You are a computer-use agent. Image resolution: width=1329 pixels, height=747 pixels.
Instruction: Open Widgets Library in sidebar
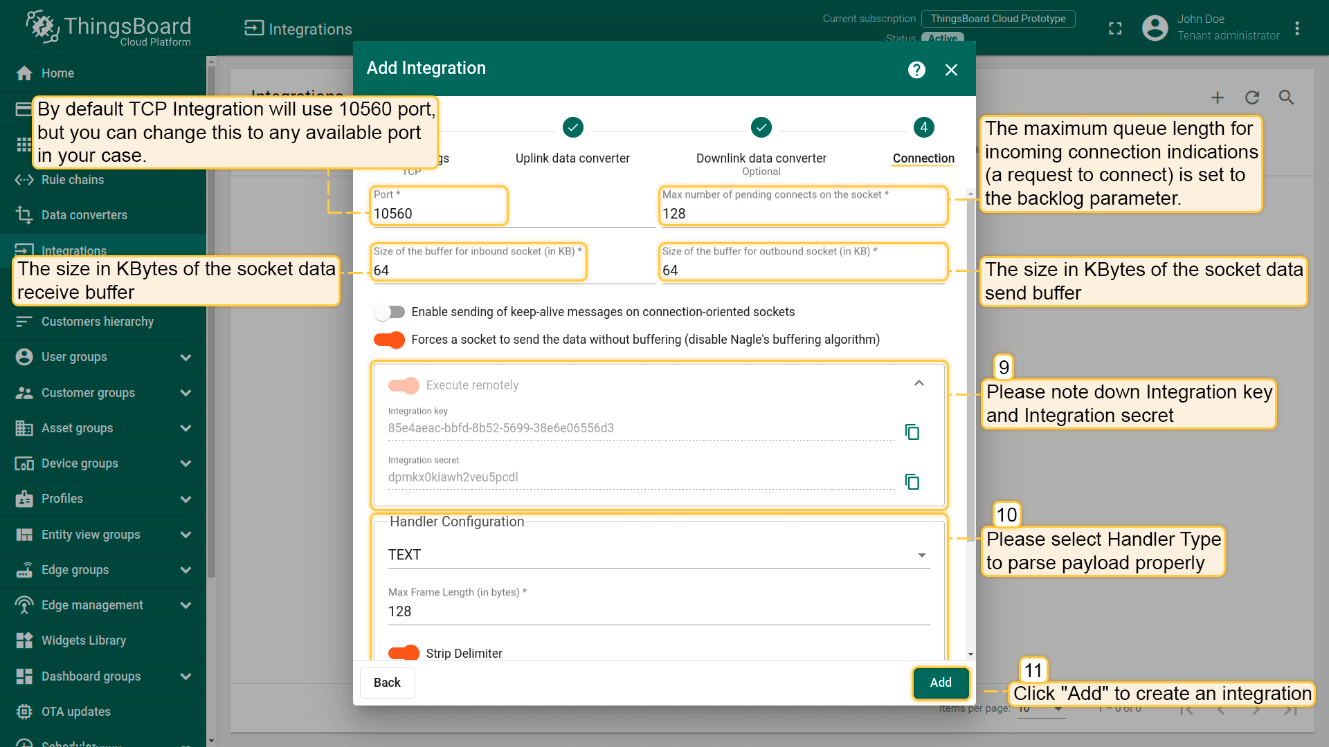click(x=104, y=640)
